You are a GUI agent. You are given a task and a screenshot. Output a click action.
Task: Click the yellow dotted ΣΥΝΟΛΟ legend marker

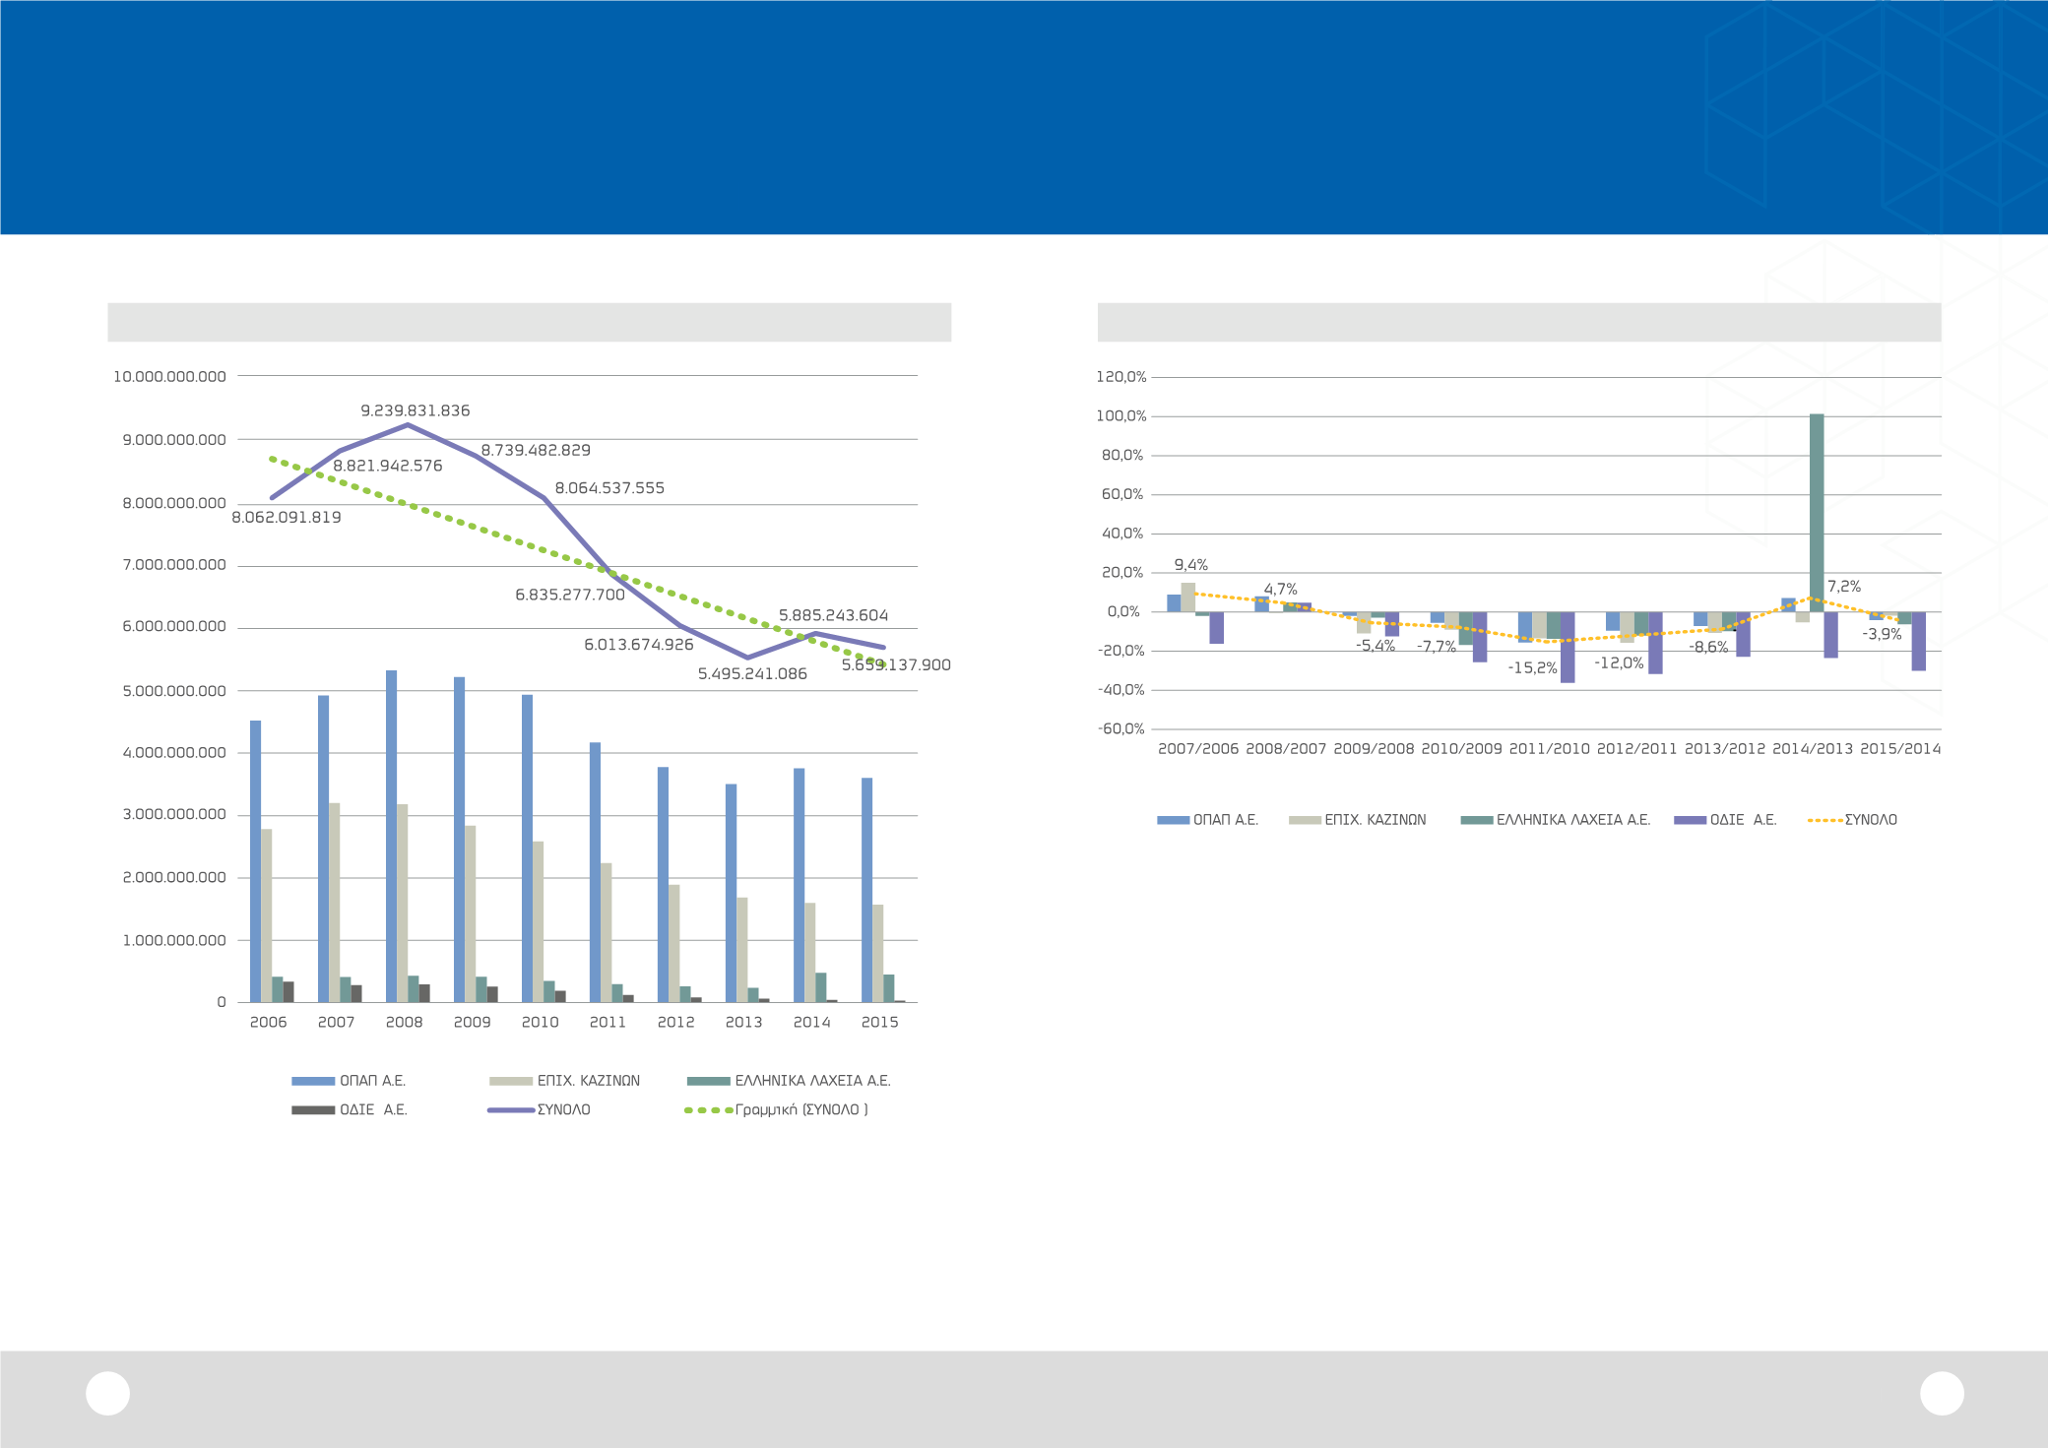(x=1825, y=820)
